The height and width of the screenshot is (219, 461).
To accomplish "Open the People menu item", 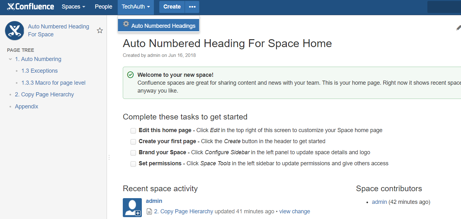I will 103,7.
